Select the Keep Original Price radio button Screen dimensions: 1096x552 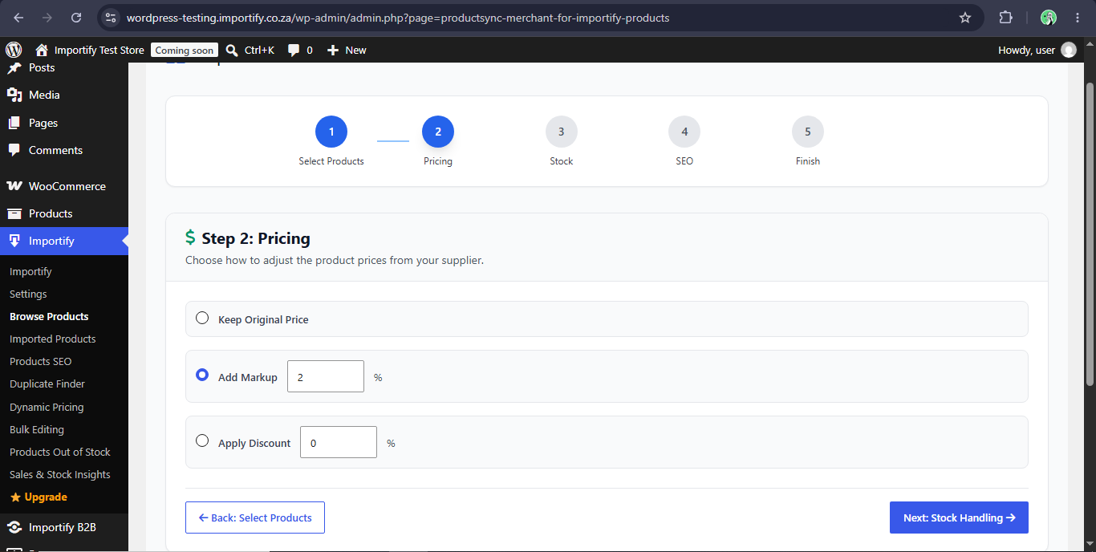click(x=202, y=318)
